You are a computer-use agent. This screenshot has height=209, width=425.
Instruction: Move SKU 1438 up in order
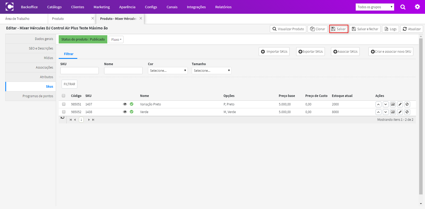tap(379, 112)
